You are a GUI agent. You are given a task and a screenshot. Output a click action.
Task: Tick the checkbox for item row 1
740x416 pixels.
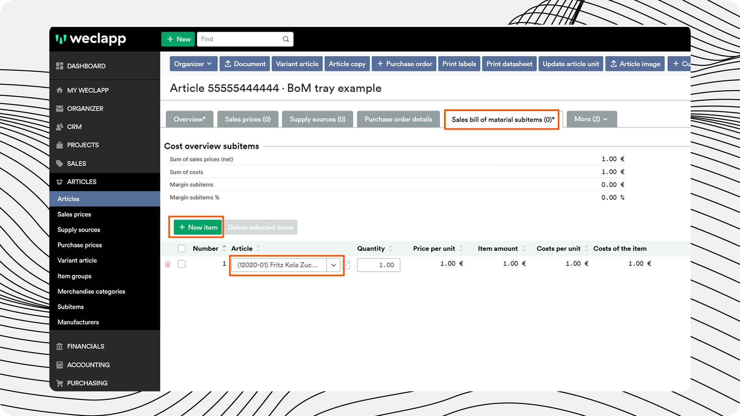(182, 264)
